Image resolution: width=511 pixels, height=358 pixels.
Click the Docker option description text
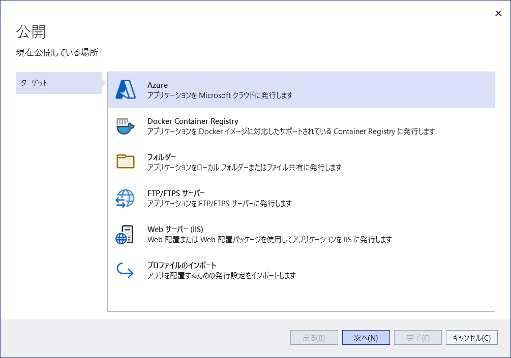[x=291, y=131]
